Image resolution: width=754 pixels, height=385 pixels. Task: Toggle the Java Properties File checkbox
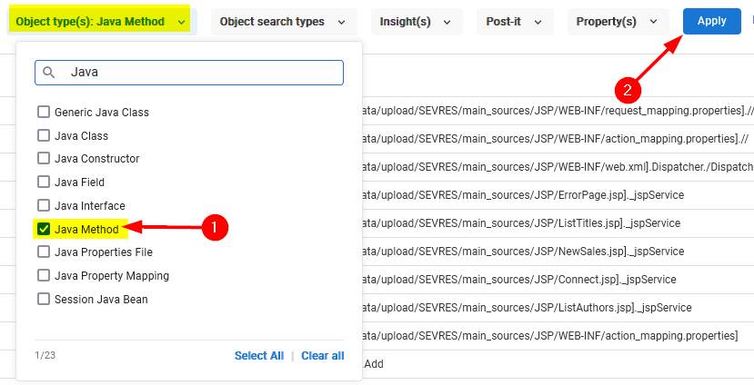point(44,252)
